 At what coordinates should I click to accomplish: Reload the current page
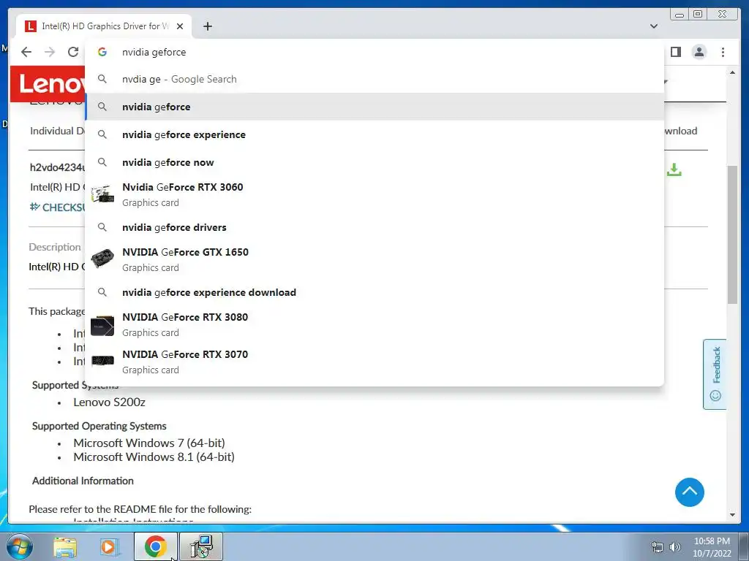point(73,52)
